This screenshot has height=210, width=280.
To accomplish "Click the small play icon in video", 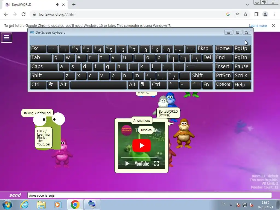I will (x=127, y=164).
